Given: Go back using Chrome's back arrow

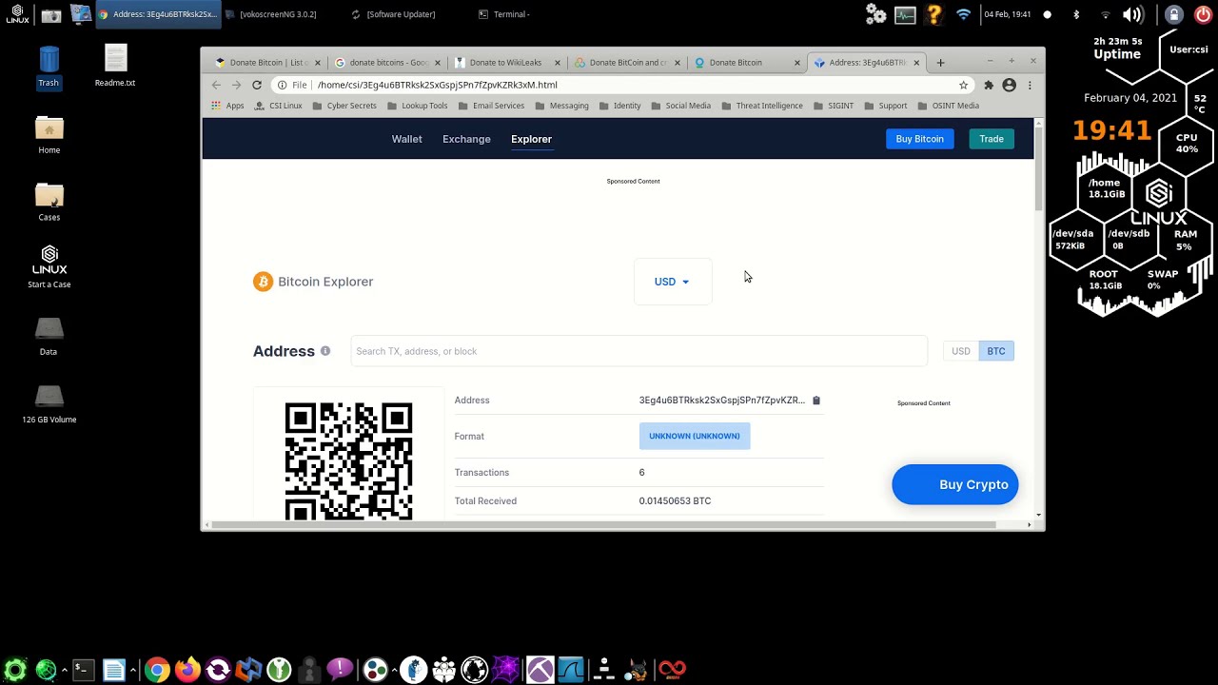Looking at the screenshot, I should pos(216,85).
